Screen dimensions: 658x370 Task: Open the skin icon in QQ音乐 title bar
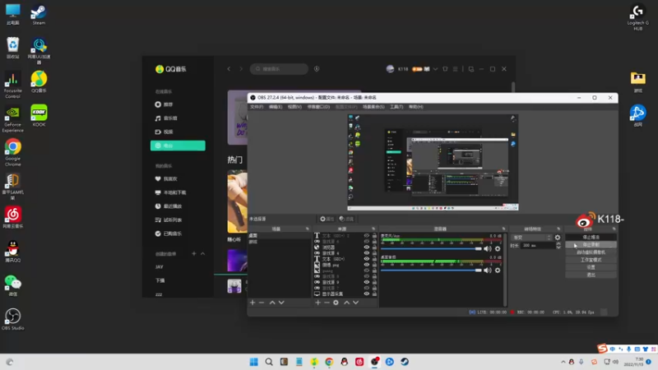(445, 69)
